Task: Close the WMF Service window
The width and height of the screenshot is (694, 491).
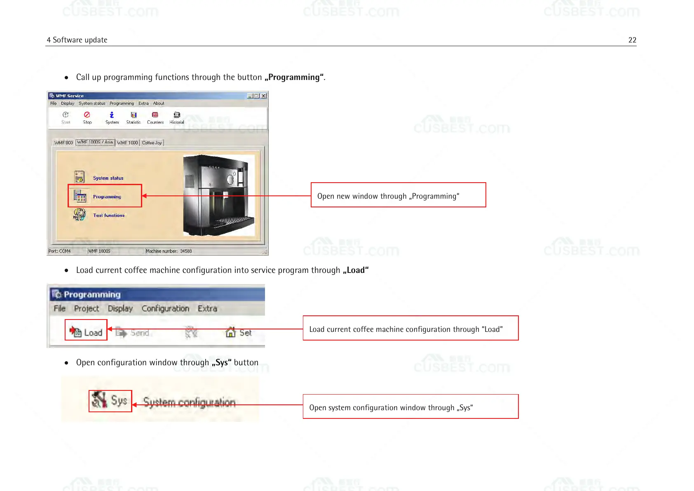Action: (x=264, y=96)
